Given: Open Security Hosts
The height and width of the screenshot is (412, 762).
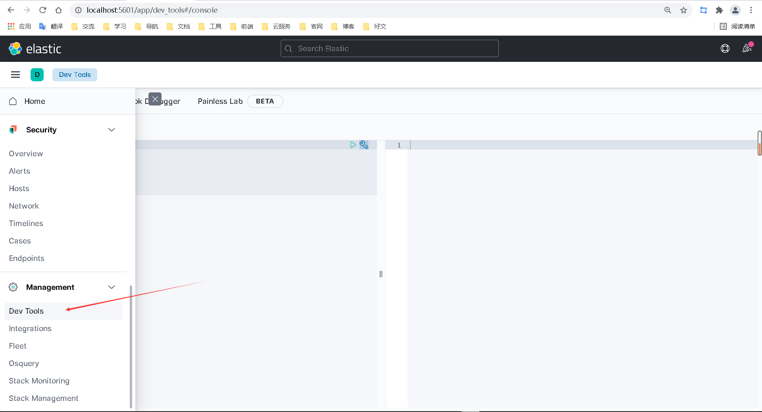Looking at the screenshot, I should 19,188.
